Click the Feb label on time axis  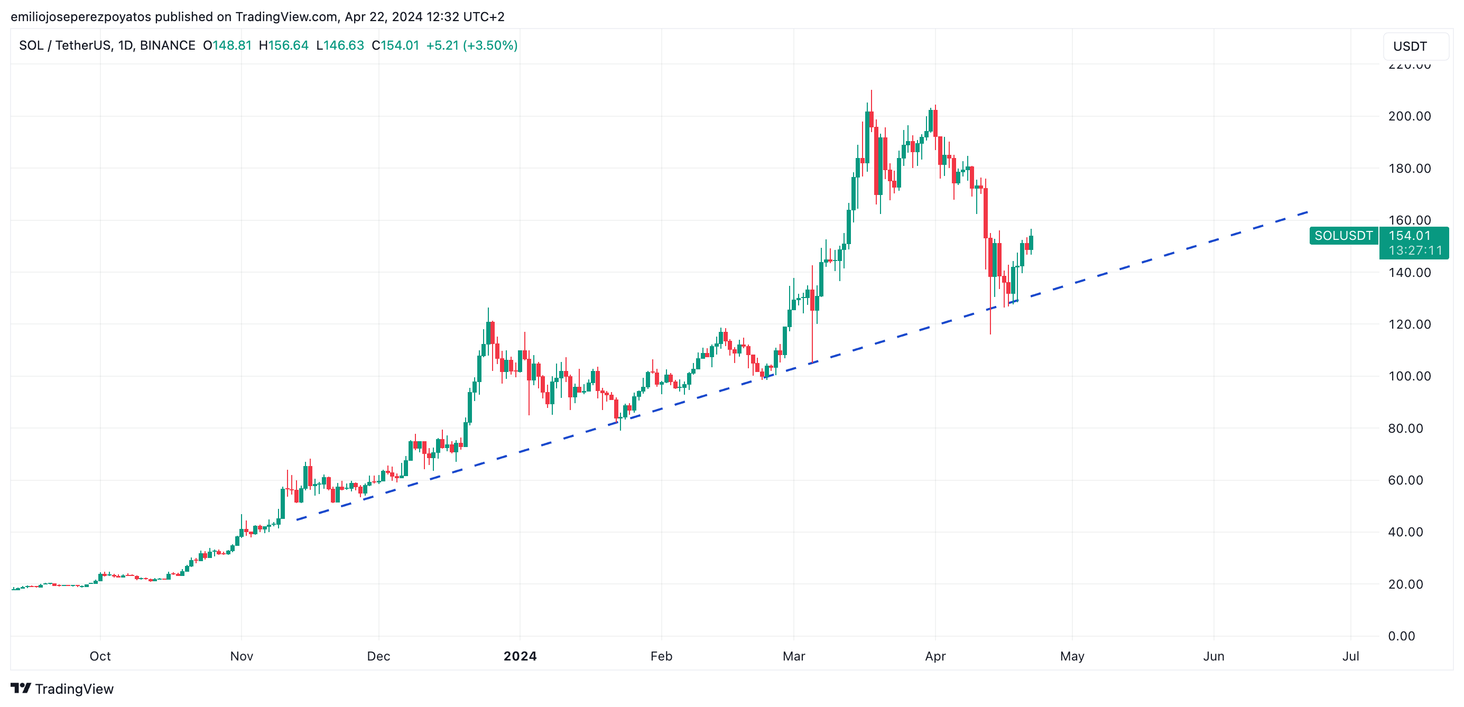coord(662,656)
